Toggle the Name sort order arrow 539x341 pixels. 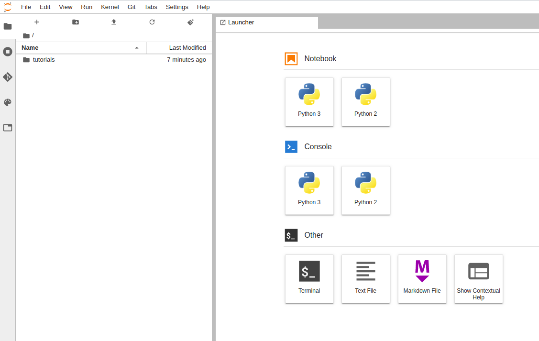pos(137,48)
